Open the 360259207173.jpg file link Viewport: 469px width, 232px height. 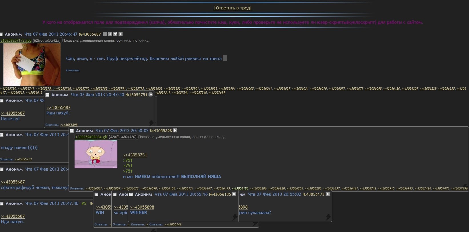[x=16, y=41]
